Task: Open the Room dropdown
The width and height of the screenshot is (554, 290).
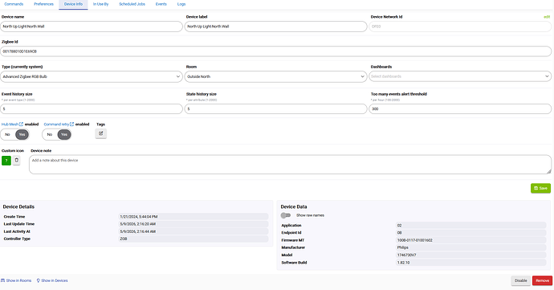Action: [x=275, y=76]
